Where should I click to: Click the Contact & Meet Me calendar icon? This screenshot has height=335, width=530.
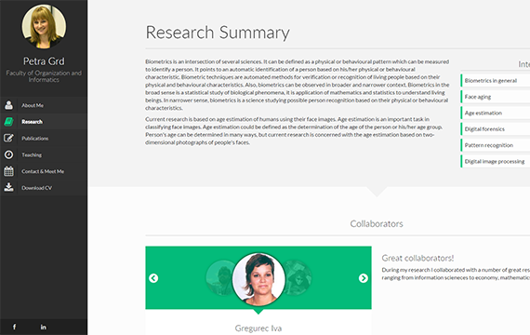coord(8,171)
